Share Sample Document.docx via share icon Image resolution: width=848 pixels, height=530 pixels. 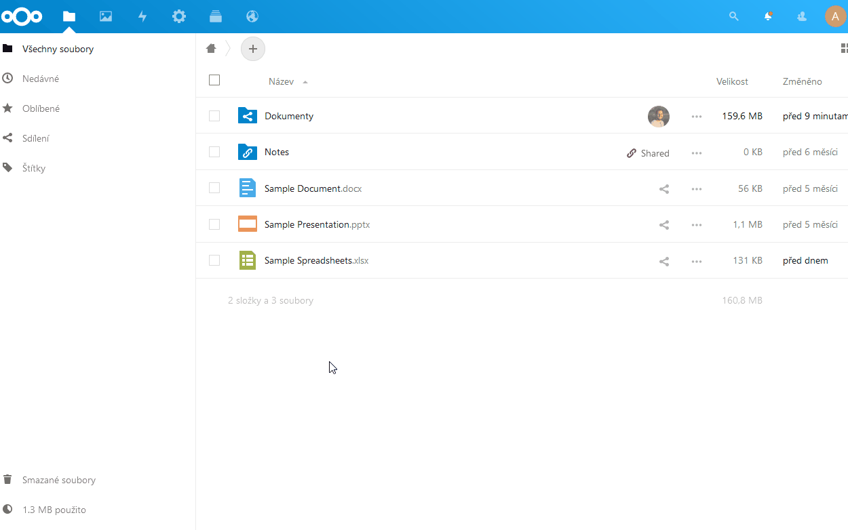664,188
